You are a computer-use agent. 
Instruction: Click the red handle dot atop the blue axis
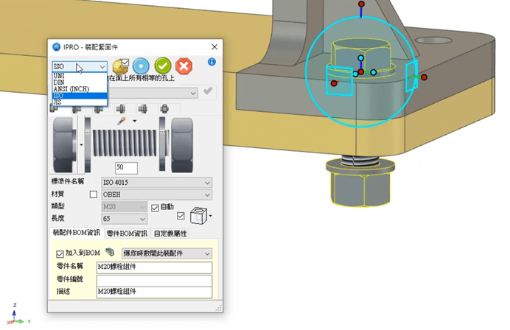click(x=361, y=4)
